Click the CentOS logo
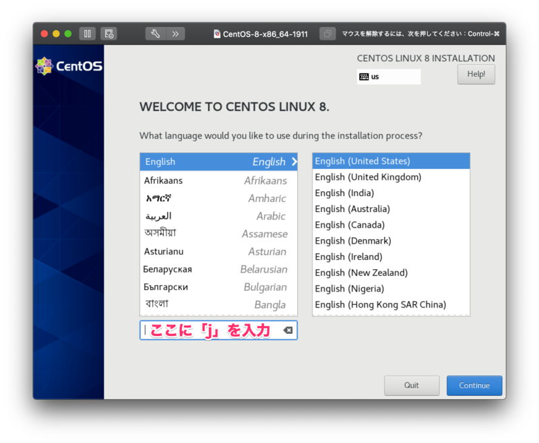Screen dimensions: 539x443 [x=69, y=66]
